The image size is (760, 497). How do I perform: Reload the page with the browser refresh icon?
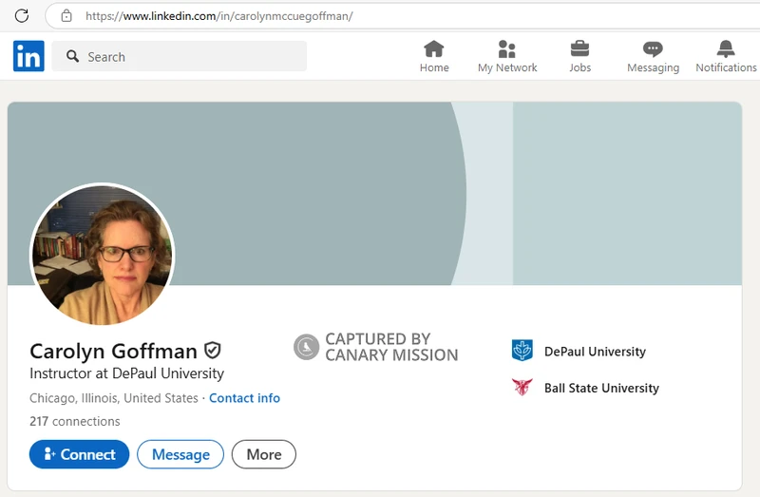pos(22,16)
